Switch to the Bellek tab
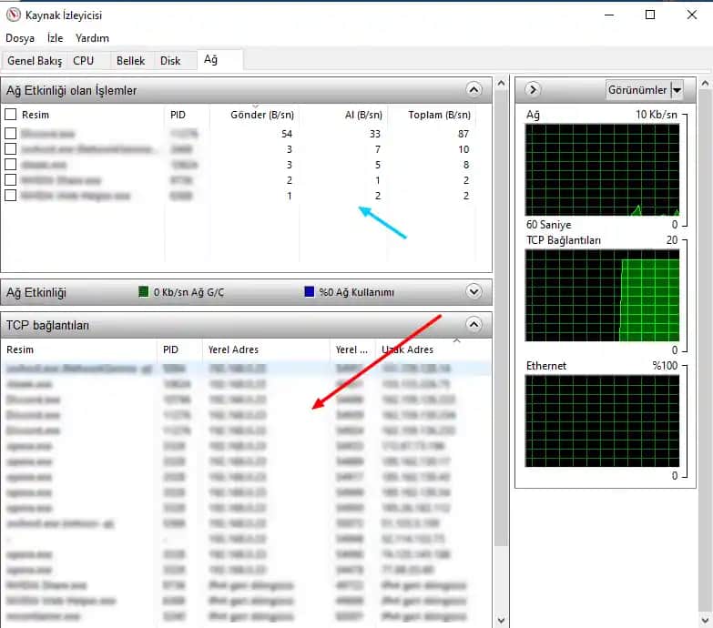 pyautogui.click(x=130, y=61)
